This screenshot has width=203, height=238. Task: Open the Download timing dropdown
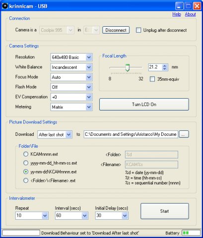click(x=55, y=134)
